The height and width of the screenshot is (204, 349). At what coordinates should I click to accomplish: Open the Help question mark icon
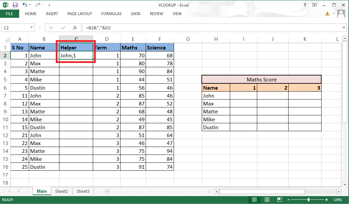[x=305, y=5]
